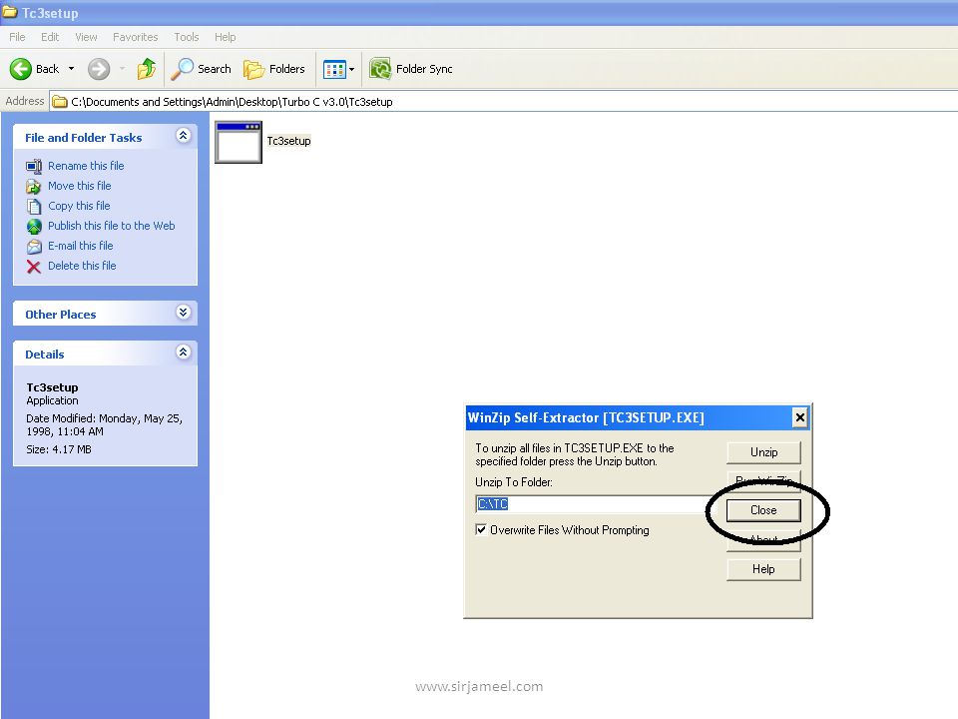Click the Help button in WinZip dialog
This screenshot has height=719, width=958.
coord(763,569)
